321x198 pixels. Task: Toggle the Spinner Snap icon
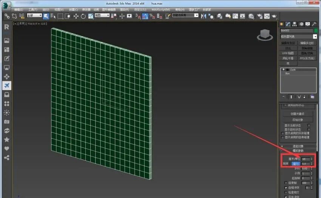pos(159,16)
